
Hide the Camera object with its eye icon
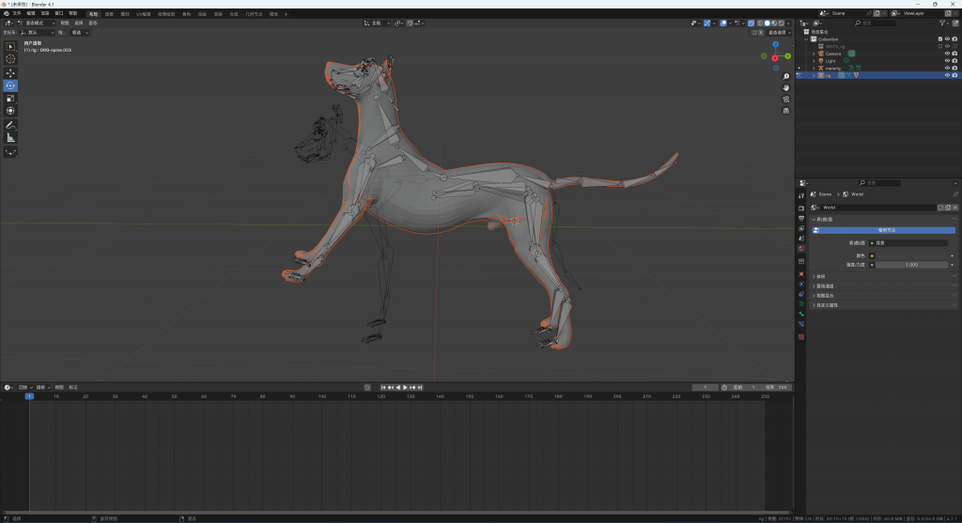(x=946, y=54)
